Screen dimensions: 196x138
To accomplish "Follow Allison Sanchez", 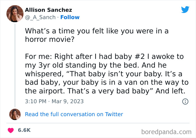I will [x=70, y=17].
